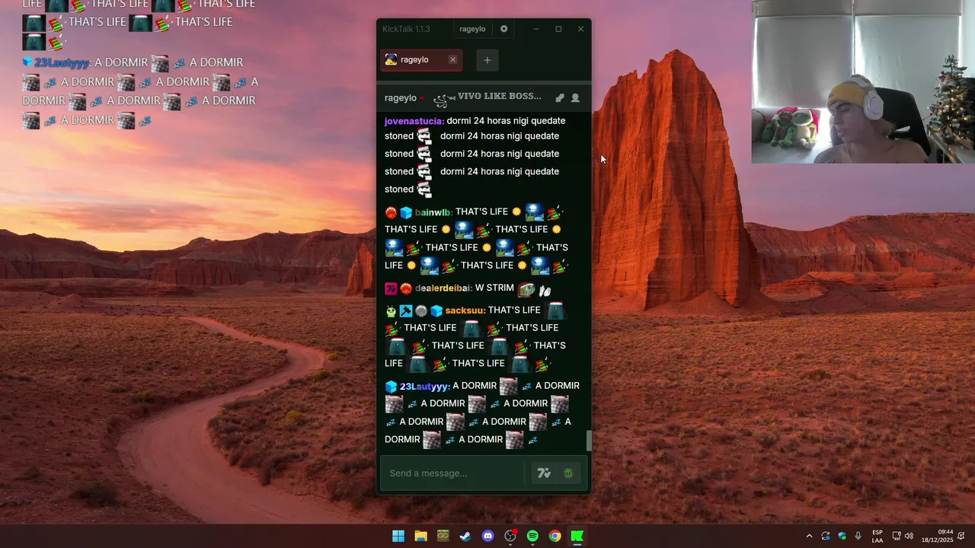Add a new chatroom with plus button
The image size is (975, 548).
(x=487, y=60)
